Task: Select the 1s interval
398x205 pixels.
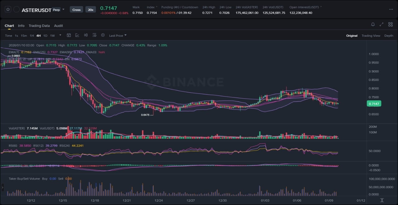Action: coord(16,35)
